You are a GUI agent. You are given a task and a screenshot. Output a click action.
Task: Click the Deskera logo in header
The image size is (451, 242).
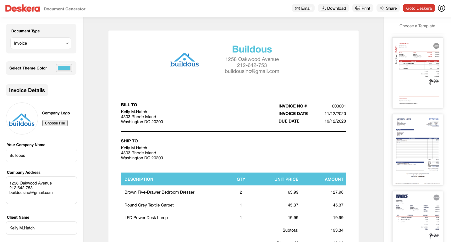click(x=23, y=8)
